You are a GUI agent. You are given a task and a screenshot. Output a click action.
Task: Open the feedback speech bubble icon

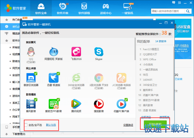174,3
